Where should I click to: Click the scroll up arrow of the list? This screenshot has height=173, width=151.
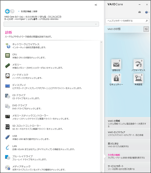[x=101, y=42]
